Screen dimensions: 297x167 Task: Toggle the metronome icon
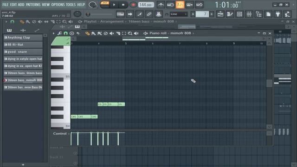point(161,5)
